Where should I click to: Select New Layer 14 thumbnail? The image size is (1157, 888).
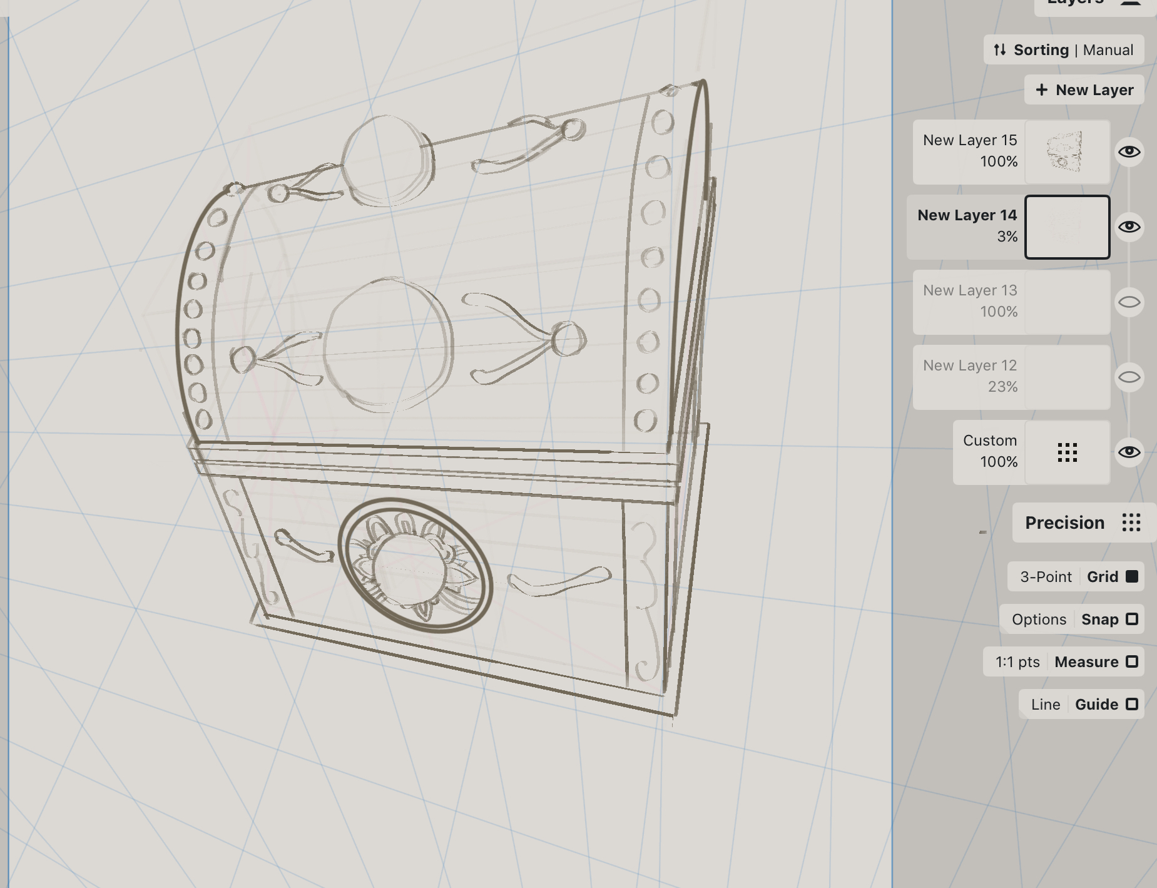pyautogui.click(x=1067, y=227)
